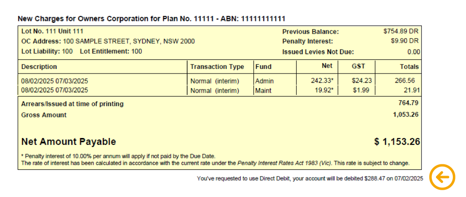Click the Description column header
Screen dimensions: 466x197
[39, 67]
